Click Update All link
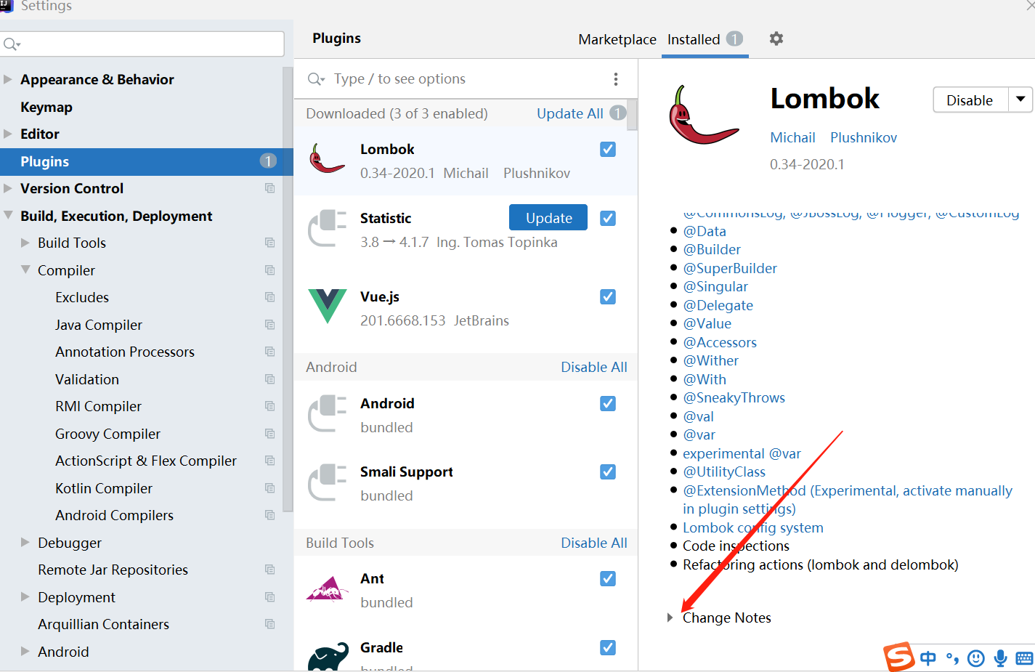Viewport: 1035px width, 672px height. [x=570, y=113]
